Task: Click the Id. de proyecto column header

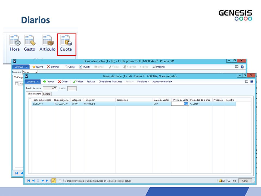Action: pyautogui.click(x=62, y=100)
